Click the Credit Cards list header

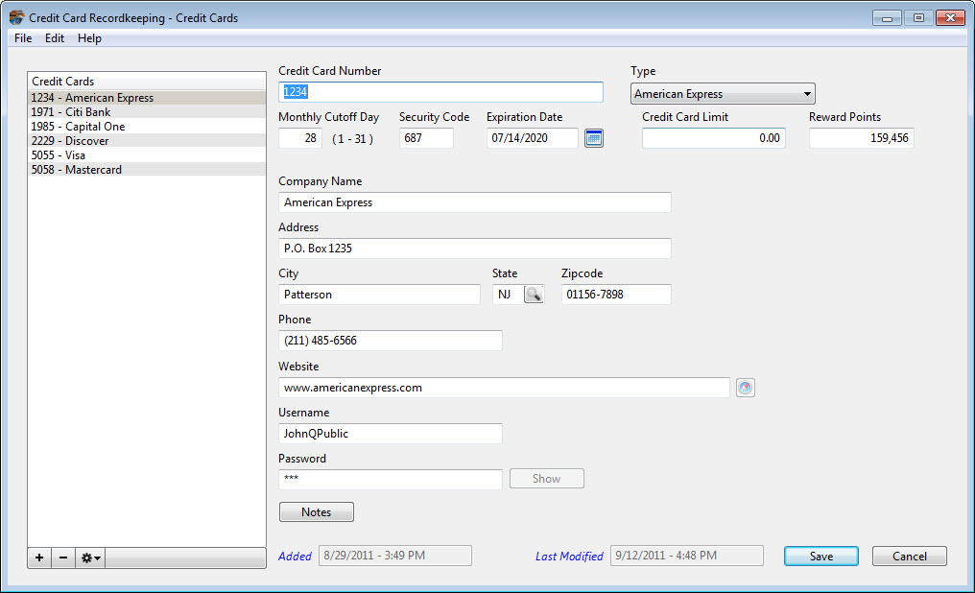pyautogui.click(x=147, y=82)
